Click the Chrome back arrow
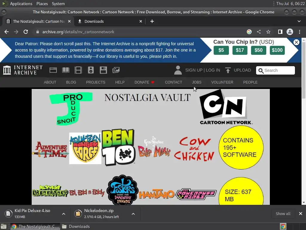 7,32
